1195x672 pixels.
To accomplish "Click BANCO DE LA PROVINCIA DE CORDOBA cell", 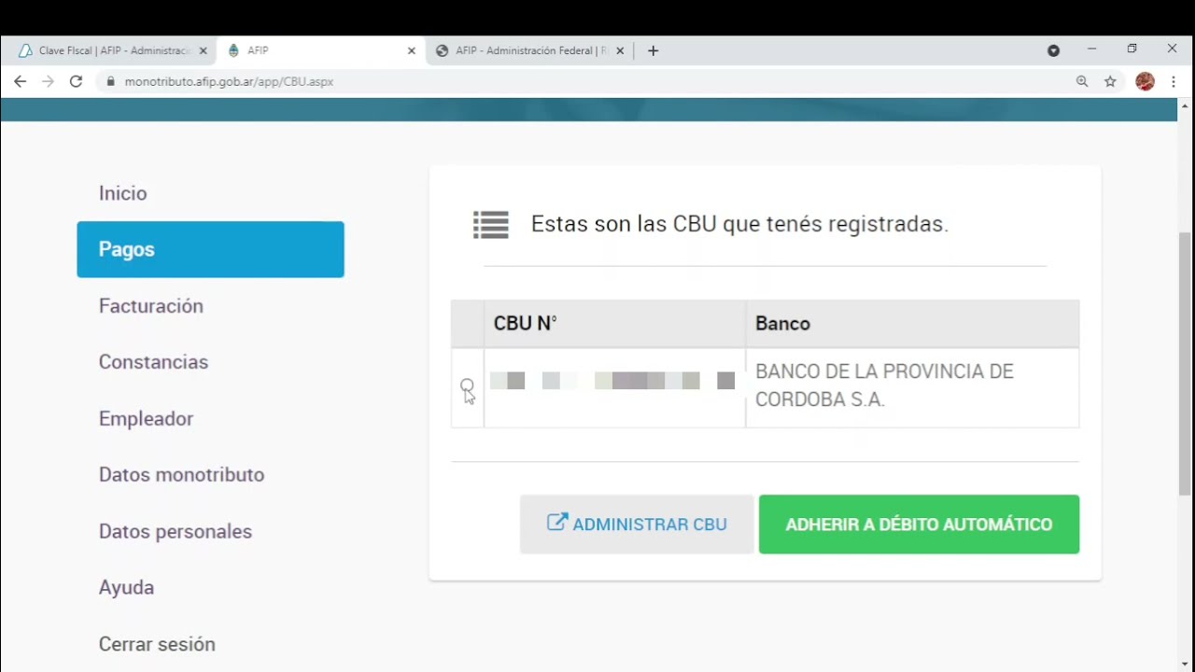I will pos(913,385).
